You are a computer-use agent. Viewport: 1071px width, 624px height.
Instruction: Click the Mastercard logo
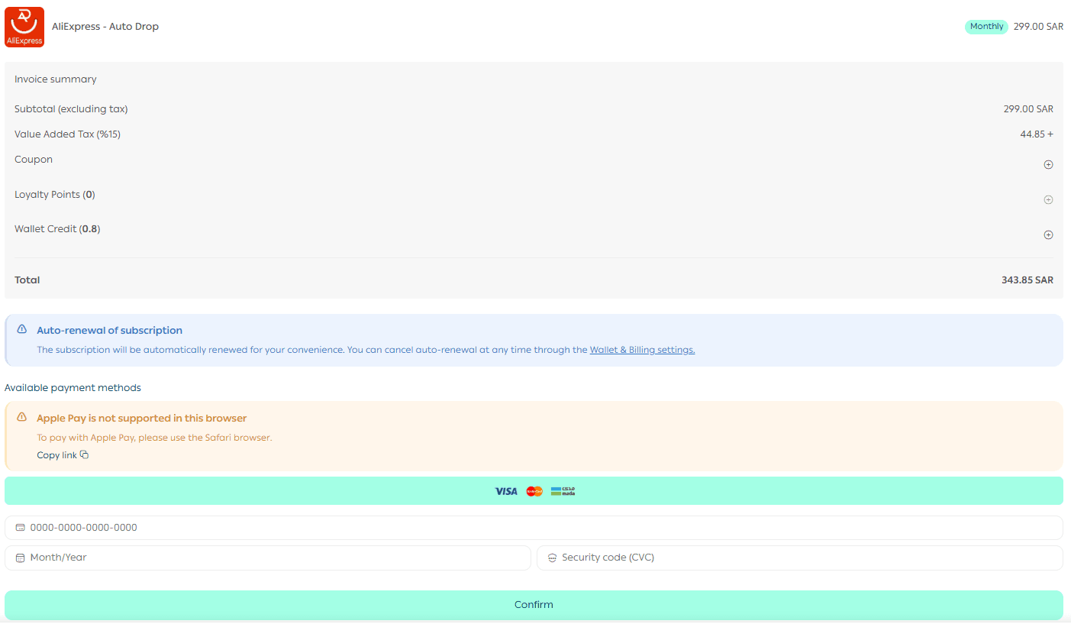[x=534, y=491]
